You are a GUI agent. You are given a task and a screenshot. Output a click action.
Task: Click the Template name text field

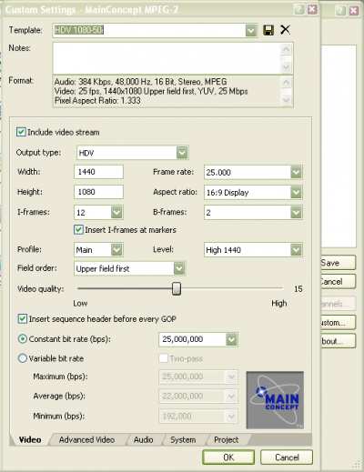149,30
